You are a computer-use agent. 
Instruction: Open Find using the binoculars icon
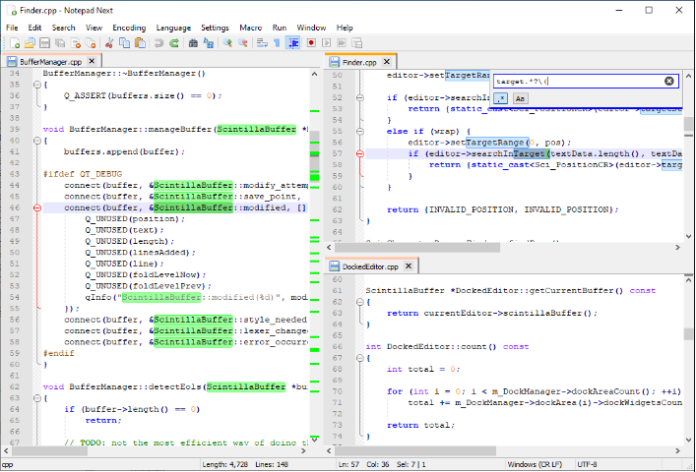(x=193, y=43)
